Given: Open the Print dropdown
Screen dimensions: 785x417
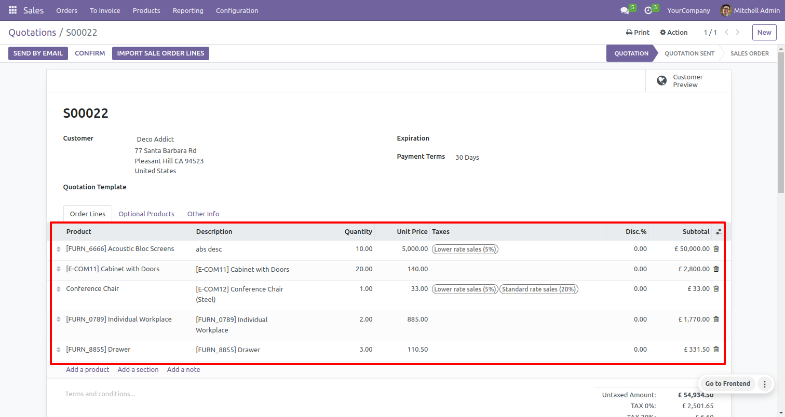Looking at the screenshot, I should (638, 32).
